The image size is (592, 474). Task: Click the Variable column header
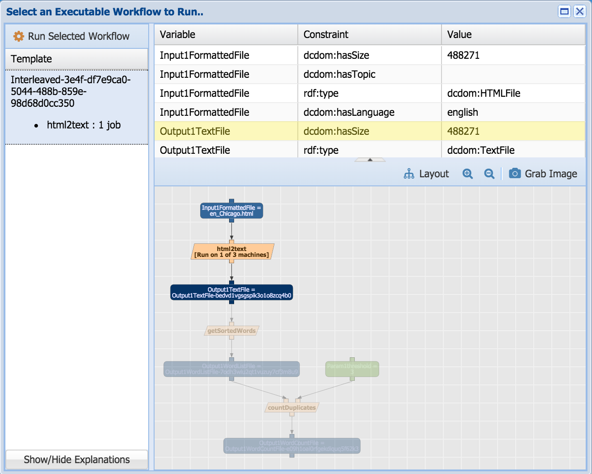tap(226, 34)
